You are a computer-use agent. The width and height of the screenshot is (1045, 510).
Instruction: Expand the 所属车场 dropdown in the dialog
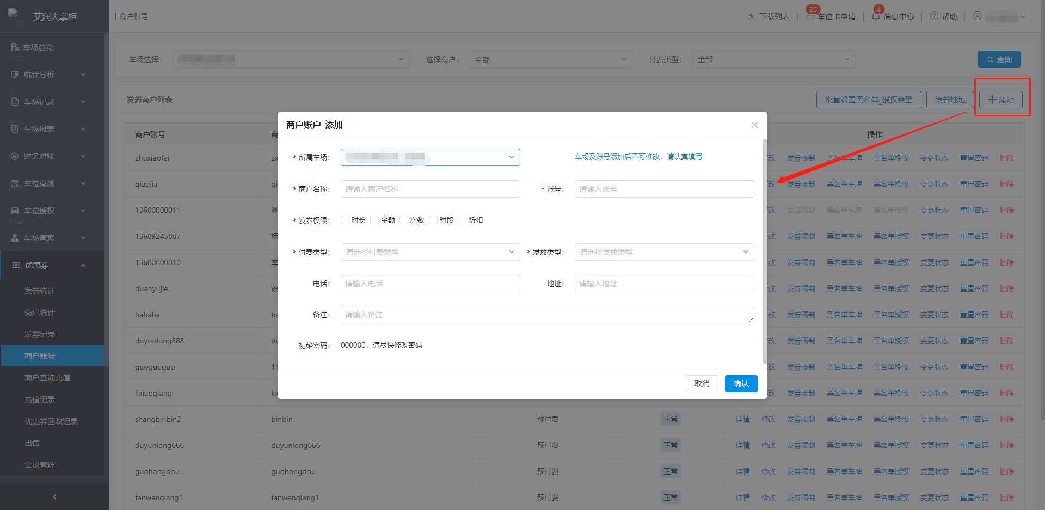(430, 157)
